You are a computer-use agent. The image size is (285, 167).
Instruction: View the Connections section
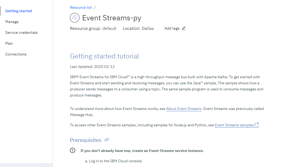16,54
